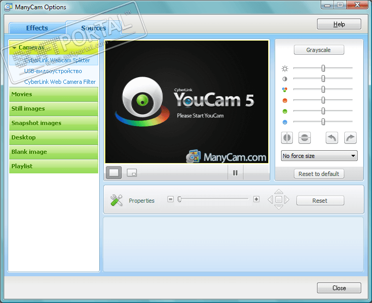The image size is (372, 303).
Task: Click the zoom Reset button
Action: click(x=320, y=201)
